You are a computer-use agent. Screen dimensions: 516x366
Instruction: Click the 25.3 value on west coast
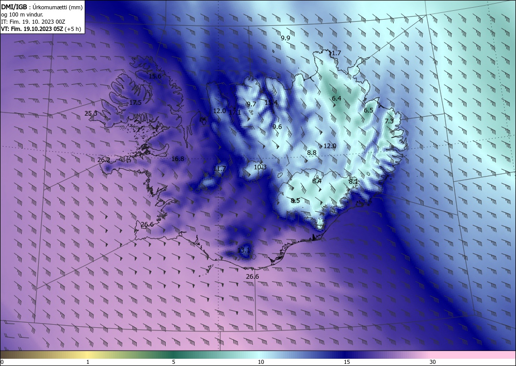click(91, 113)
